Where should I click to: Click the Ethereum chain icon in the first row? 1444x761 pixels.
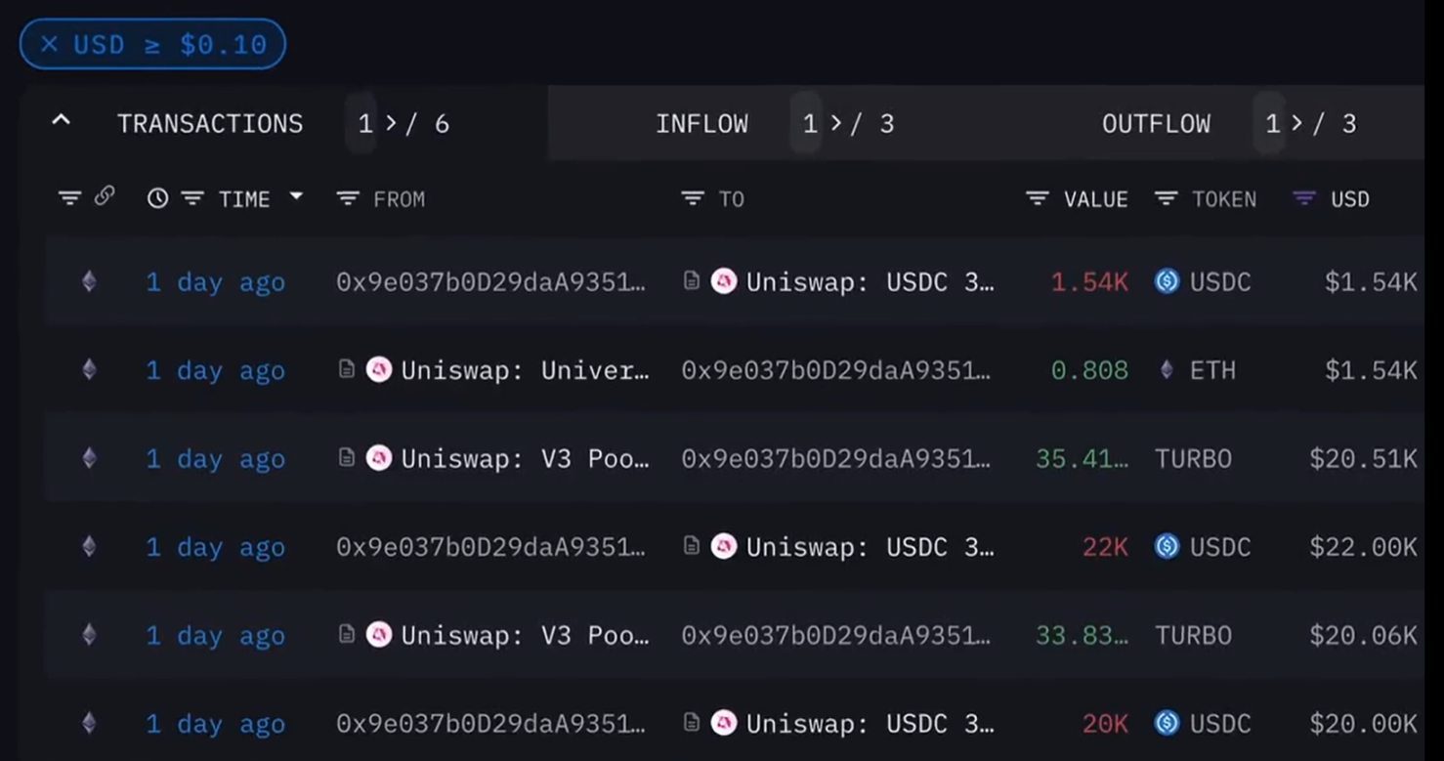click(89, 282)
